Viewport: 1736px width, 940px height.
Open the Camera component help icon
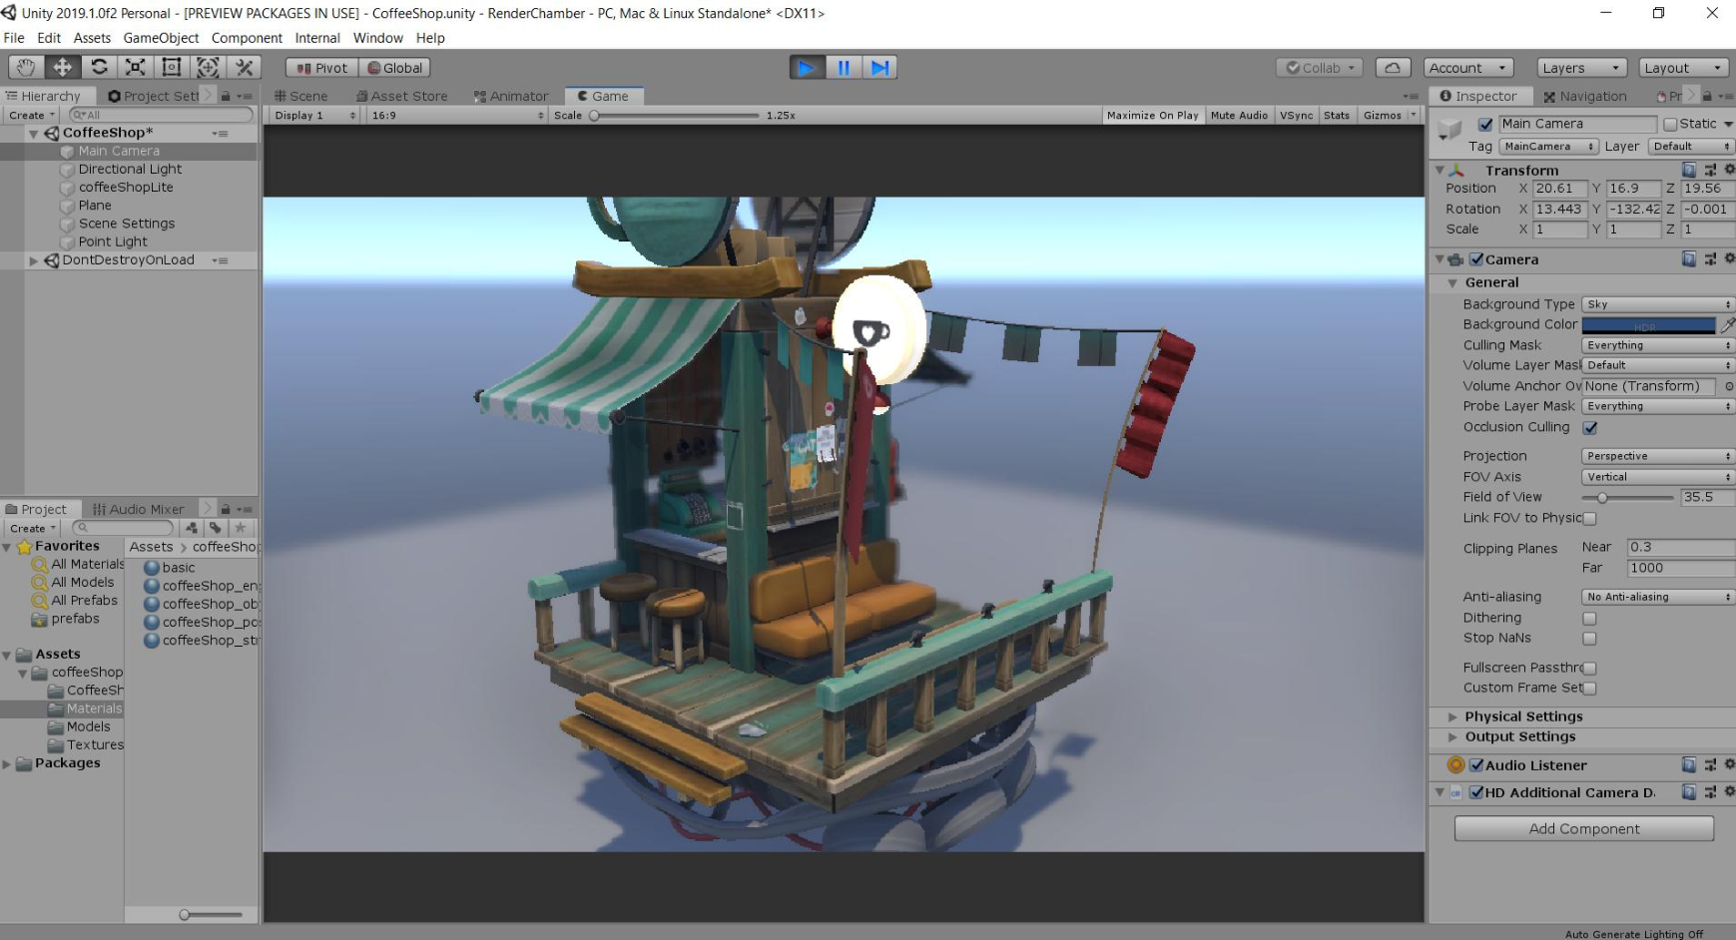1688,259
